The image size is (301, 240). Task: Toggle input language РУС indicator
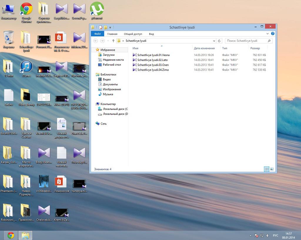[x=275, y=235]
